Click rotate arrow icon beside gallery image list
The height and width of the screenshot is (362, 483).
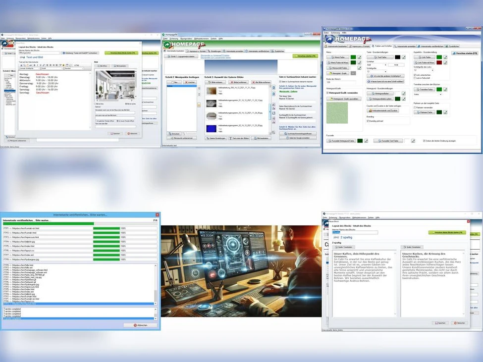point(274,113)
